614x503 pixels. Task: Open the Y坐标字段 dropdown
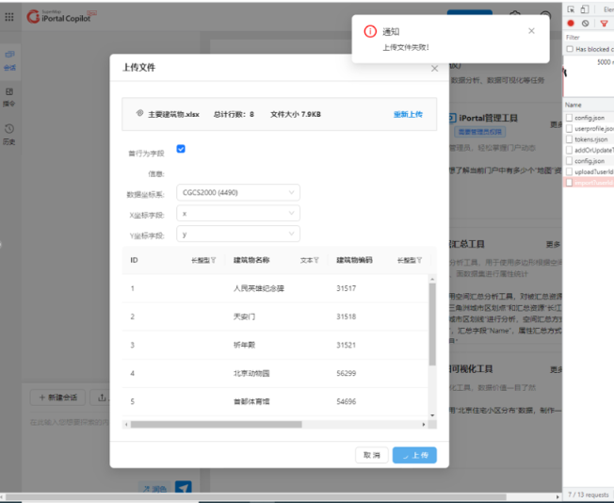pos(237,235)
